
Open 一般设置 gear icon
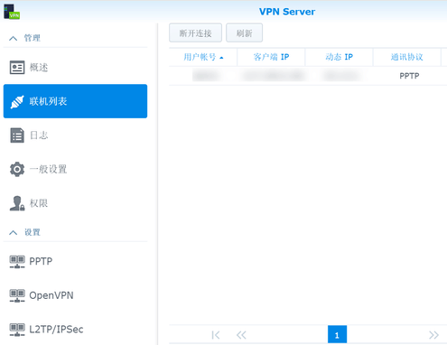[17, 169]
